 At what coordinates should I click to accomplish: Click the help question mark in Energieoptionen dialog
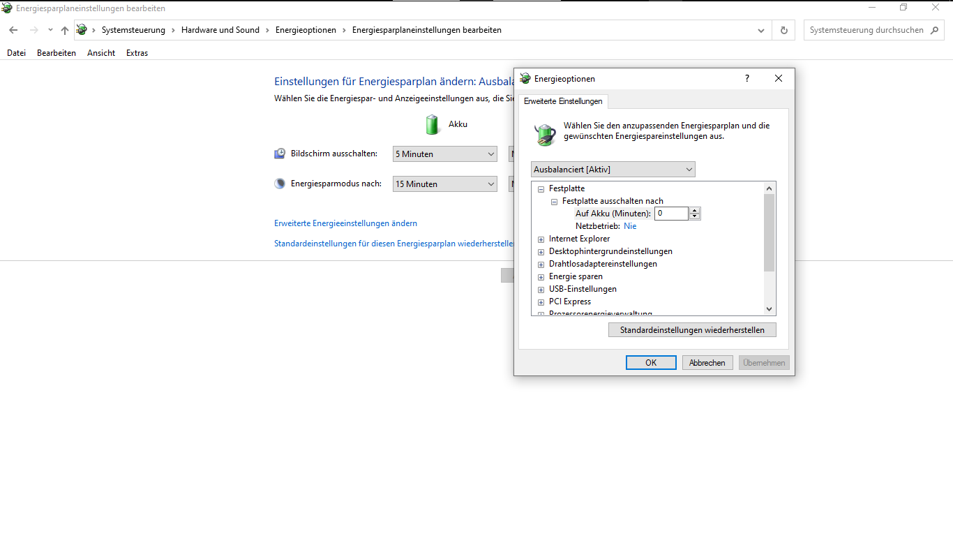tap(746, 78)
